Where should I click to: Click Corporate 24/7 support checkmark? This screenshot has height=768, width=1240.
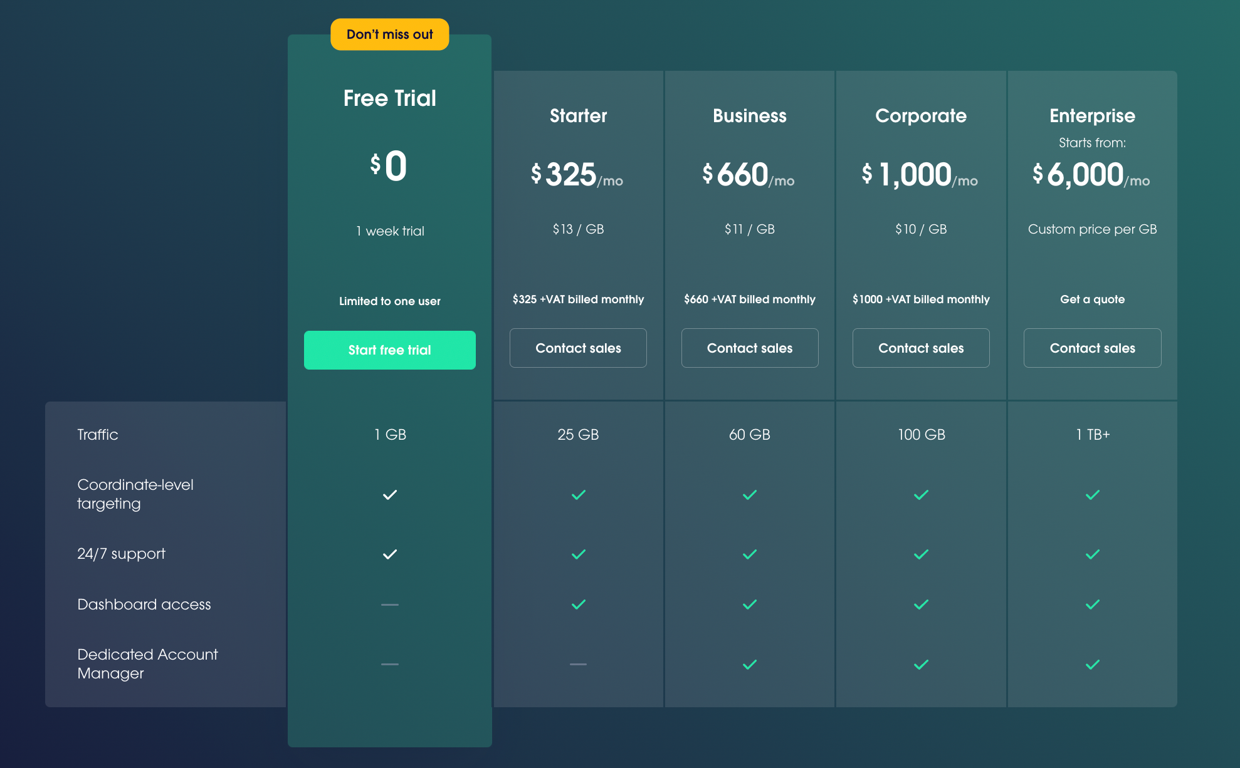(x=920, y=554)
